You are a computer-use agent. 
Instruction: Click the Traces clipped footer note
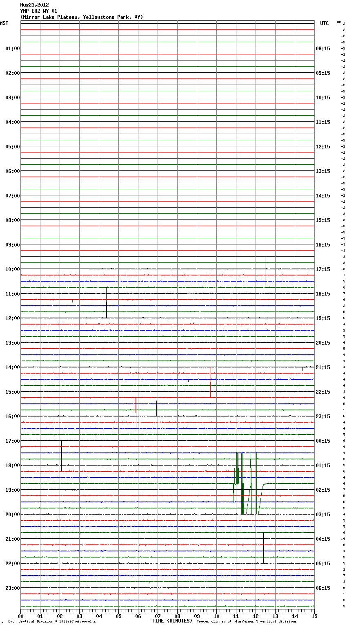(247, 621)
